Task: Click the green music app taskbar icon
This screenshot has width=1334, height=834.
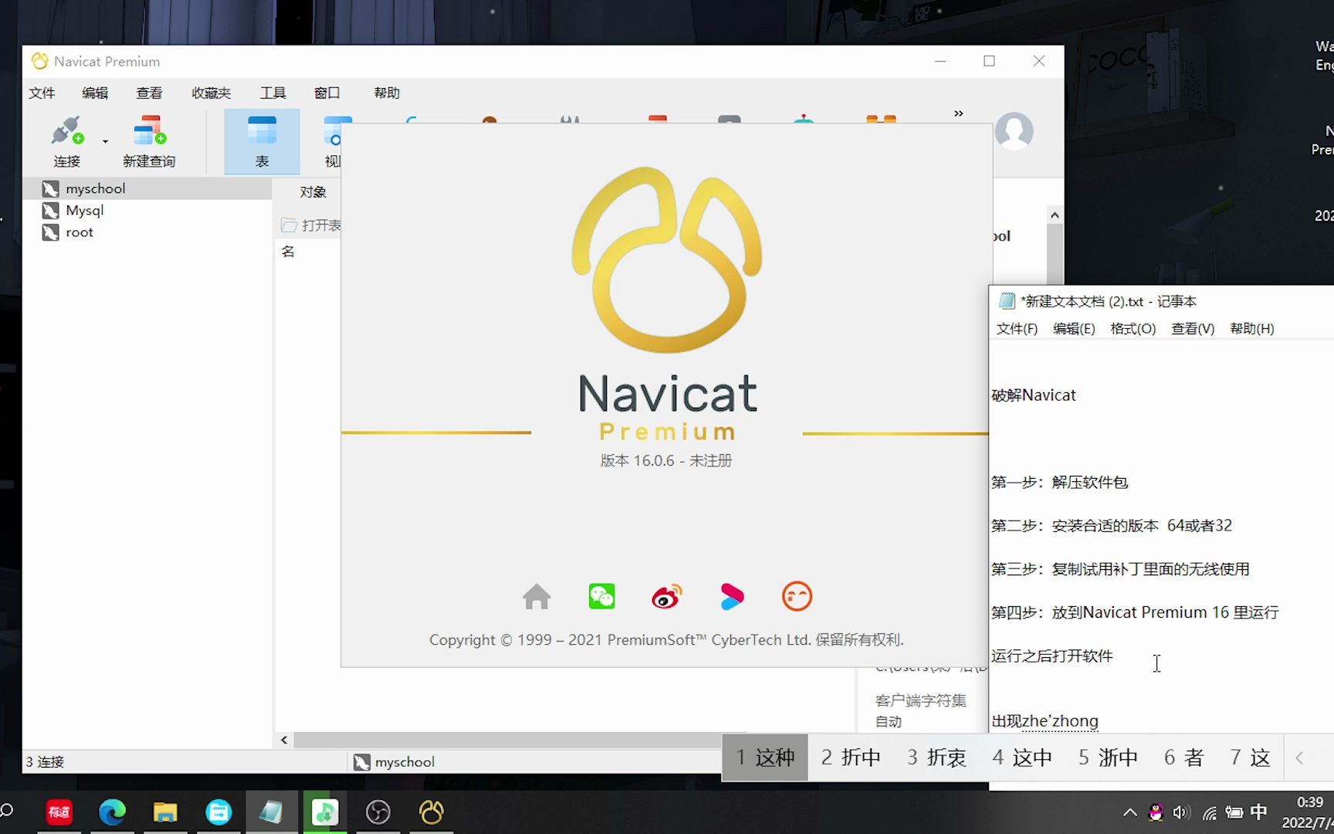Action: [x=325, y=812]
